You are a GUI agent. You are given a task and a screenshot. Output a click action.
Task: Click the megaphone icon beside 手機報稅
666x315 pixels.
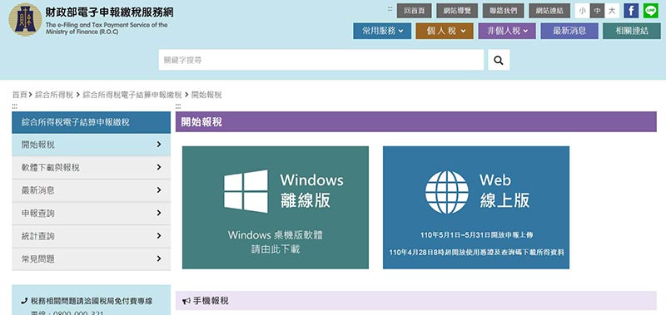186,301
